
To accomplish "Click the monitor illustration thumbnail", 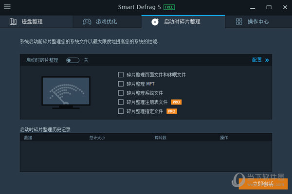I will [66, 92].
